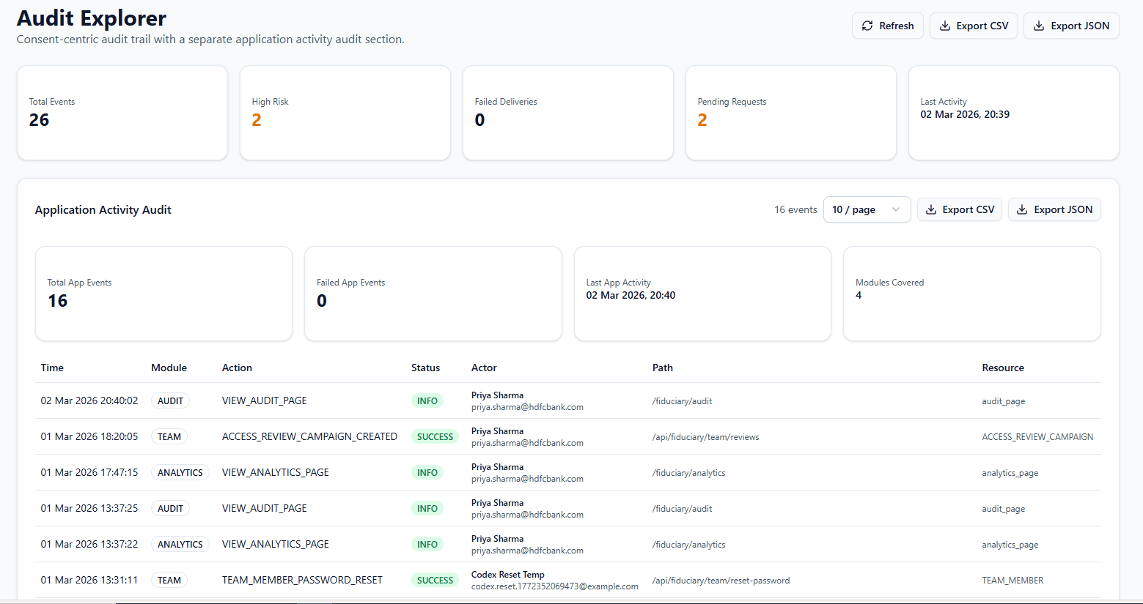Image resolution: width=1143 pixels, height=604 pixels.
Task: Click the download icon on header Export JSON
Action: coord(1040,25)
